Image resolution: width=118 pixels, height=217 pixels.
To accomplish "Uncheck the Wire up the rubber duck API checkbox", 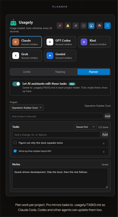I will (15, 151).
